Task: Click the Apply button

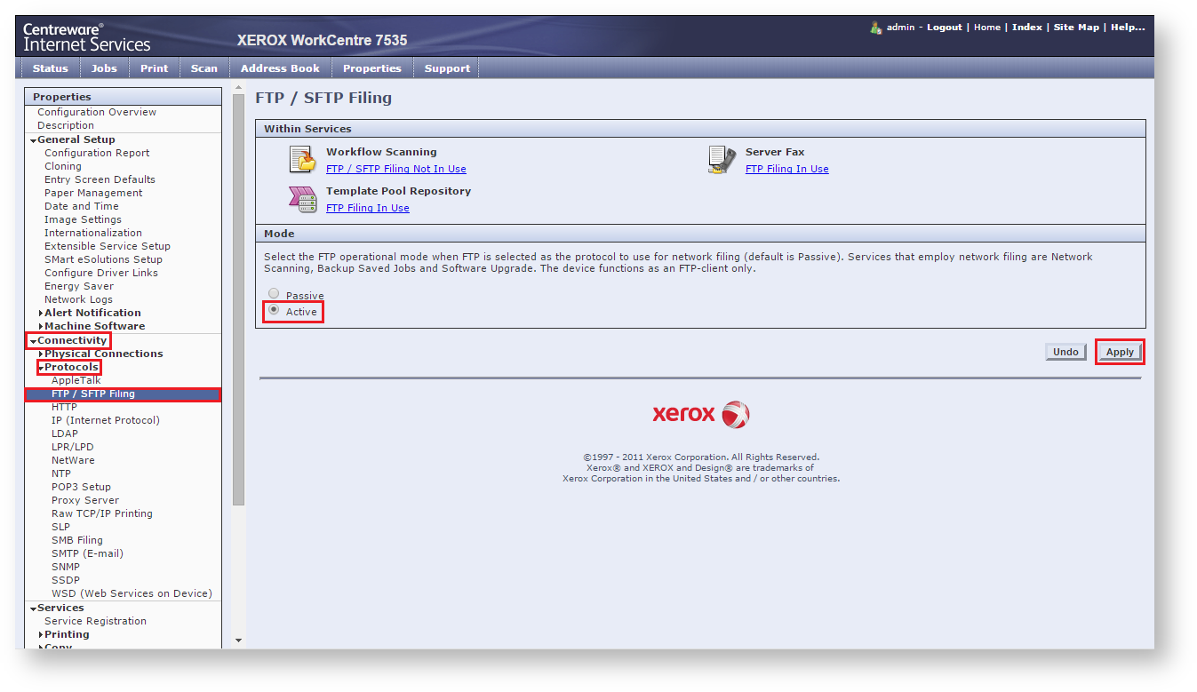Action: coord(1120,352)
